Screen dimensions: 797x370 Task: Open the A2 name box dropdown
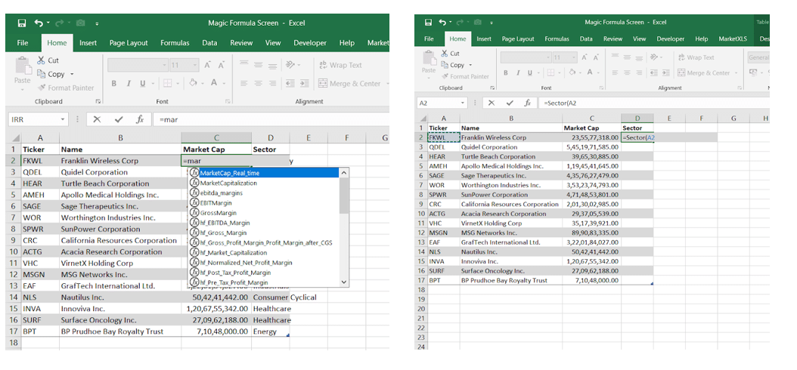pyautogui.click(x=463, y=103)
